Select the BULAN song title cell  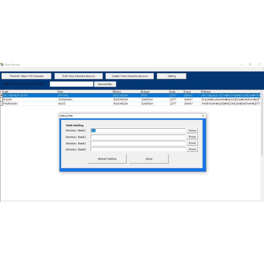[x=30, y=100]
